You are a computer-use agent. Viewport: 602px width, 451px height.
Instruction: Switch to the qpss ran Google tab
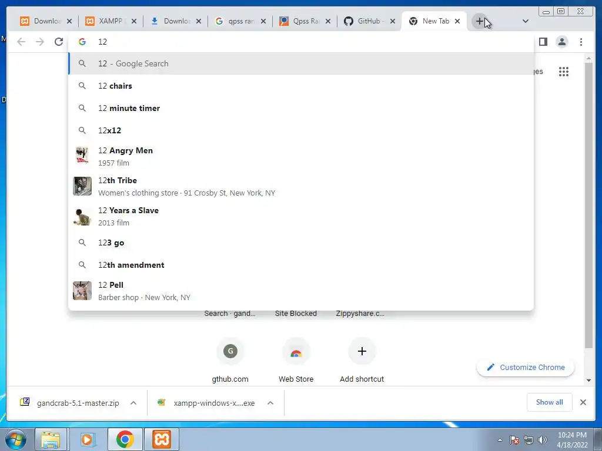[x=235, y=21]
